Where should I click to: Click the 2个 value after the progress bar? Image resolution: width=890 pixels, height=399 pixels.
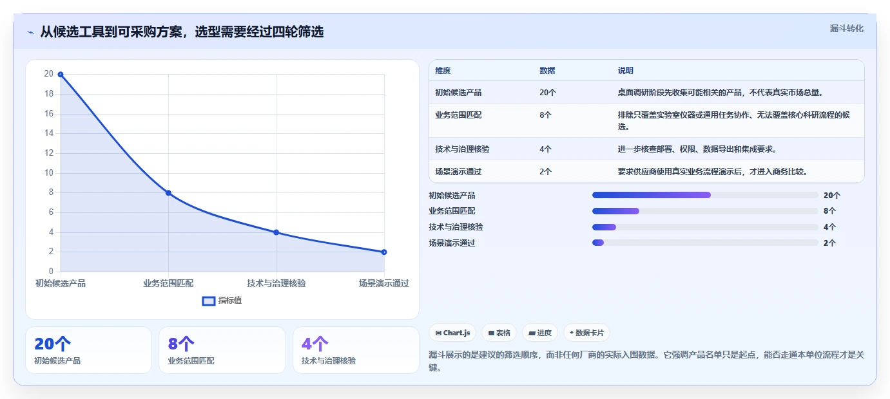pyautogui.click(x=830, y=243)
